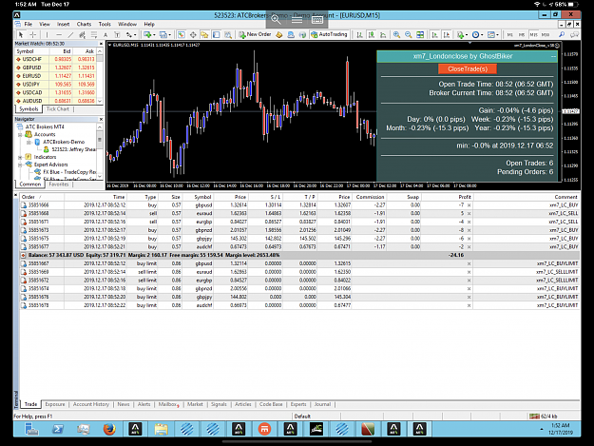
Task: Open the Market Watch window icon
Action: [x=182, y=35]
